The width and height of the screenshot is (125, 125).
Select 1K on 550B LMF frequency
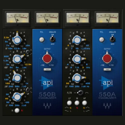click(27, 83)
